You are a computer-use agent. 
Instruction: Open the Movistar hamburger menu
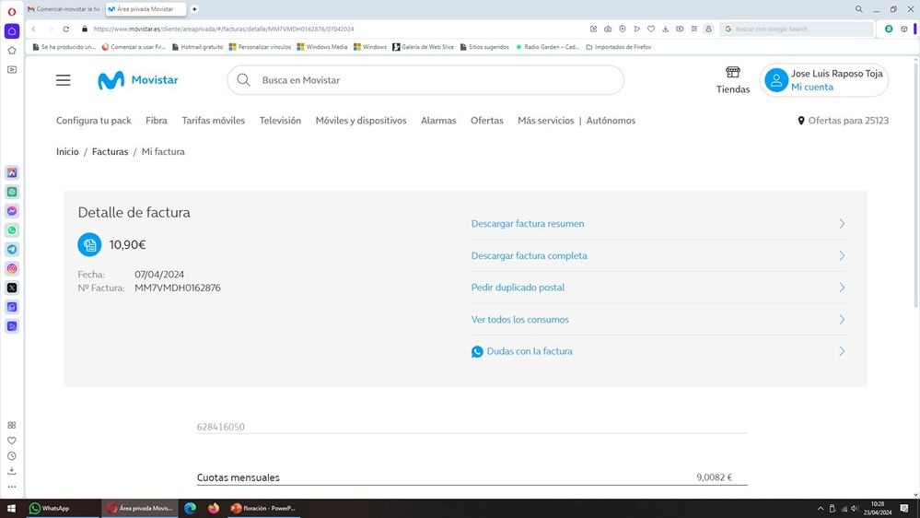click(x=63, y=80)
